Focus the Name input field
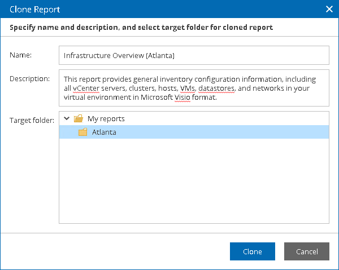Image resolution: width=339 pixels, height=270 pixels. tap(194, 55)
